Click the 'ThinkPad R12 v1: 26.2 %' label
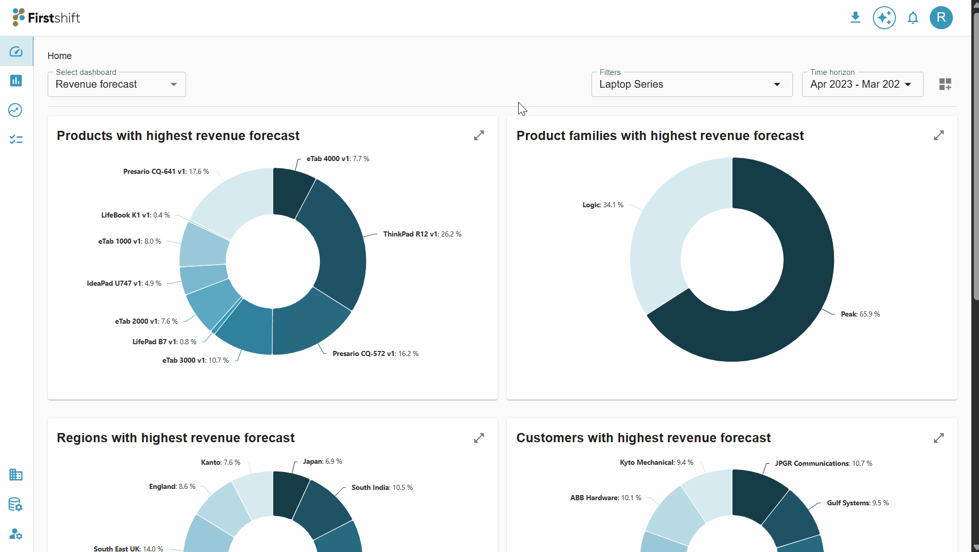This screenshot has width=979, height=552. click(422, 234)
